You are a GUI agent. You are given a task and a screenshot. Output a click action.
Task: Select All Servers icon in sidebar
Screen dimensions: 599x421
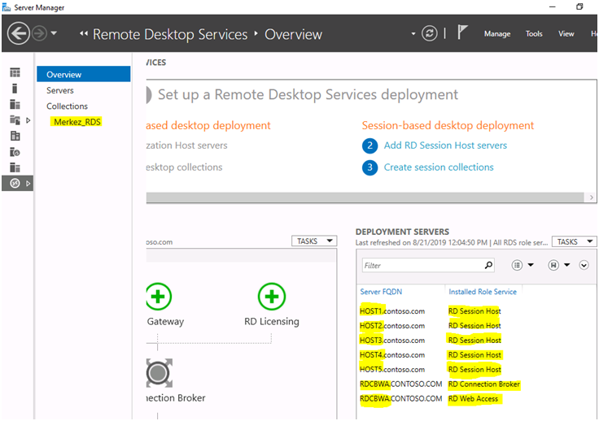point(15,104)
